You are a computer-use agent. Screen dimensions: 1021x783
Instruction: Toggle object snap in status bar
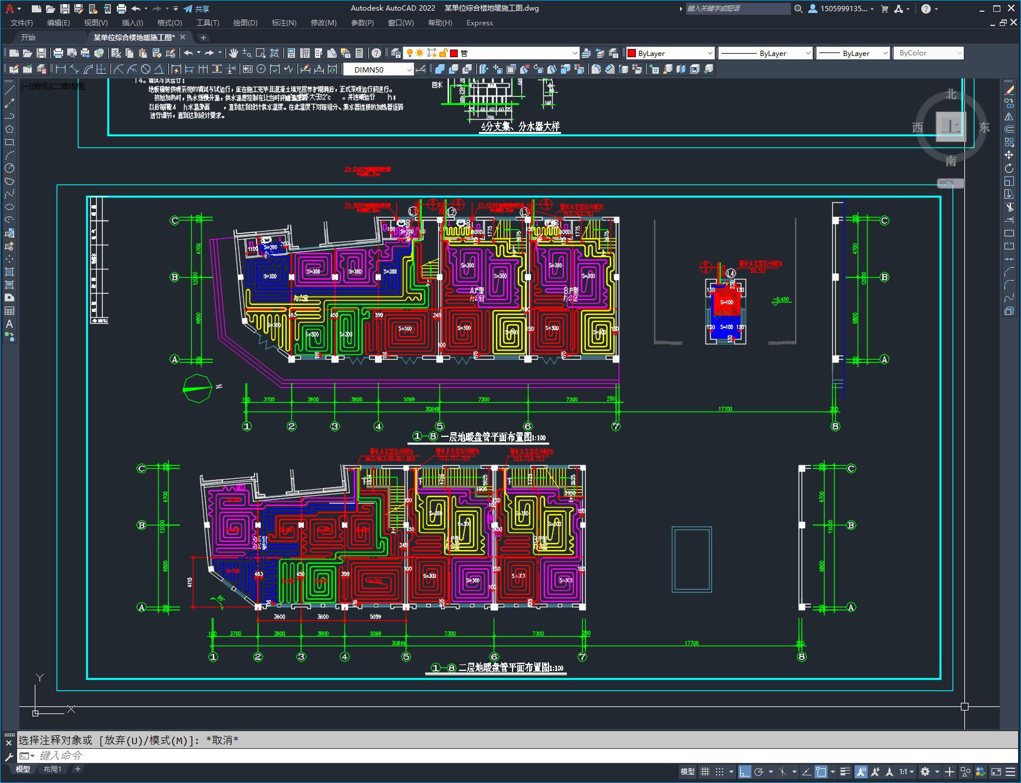[821, 771]
